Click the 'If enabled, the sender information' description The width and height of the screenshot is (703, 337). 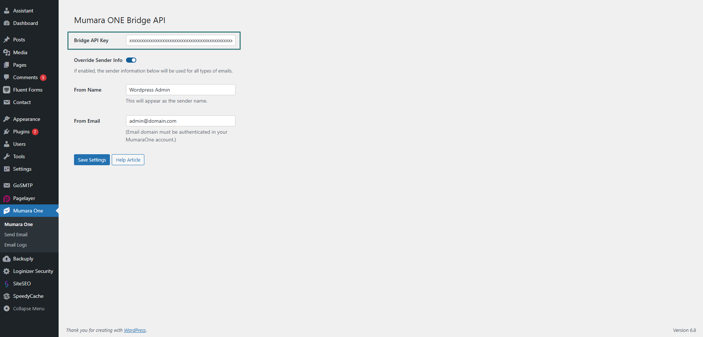click(153, 71)
